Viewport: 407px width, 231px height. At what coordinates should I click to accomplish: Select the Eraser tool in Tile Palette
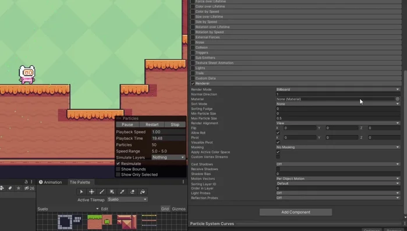click(x=132, y=192)
